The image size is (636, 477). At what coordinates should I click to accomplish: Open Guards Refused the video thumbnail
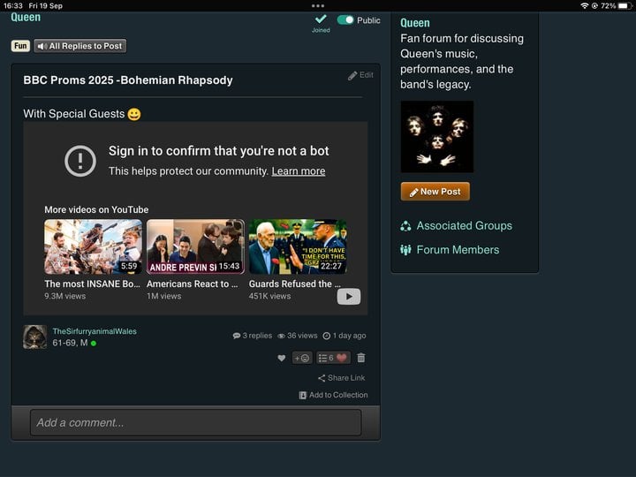click(298, 246)
